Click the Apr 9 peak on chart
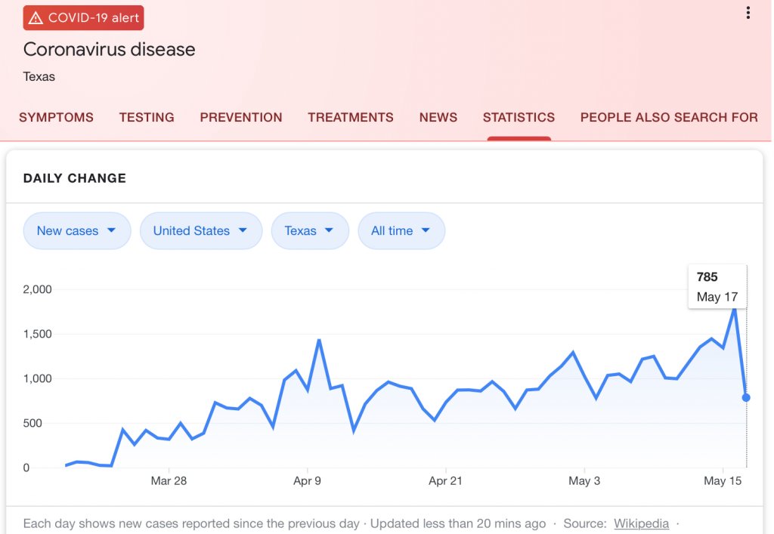The height and width of the screenshot is (534, 774). point(319,341)
